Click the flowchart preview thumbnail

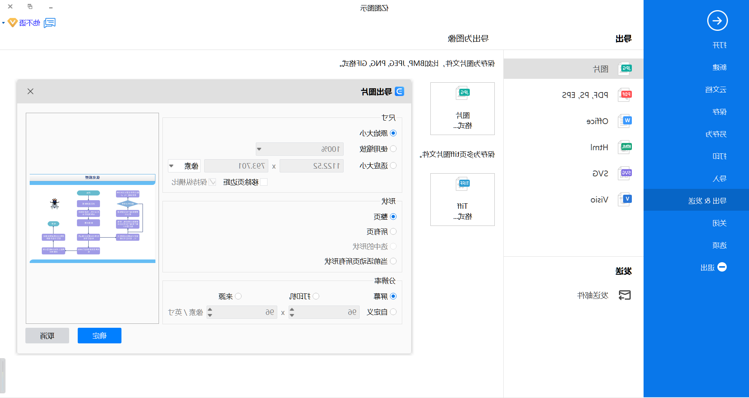coord(93,219)
